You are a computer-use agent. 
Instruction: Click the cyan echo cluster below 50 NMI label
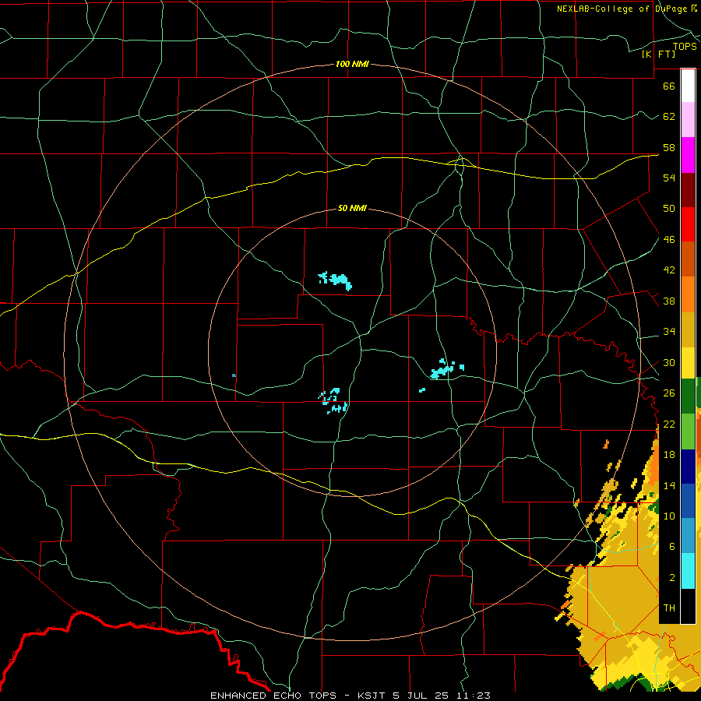(x=335, y=280)
